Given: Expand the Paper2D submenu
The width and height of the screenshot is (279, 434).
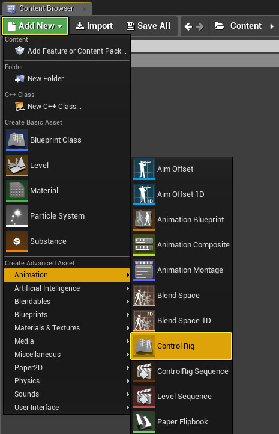Looking at the screenshot, I should point(67,368).
